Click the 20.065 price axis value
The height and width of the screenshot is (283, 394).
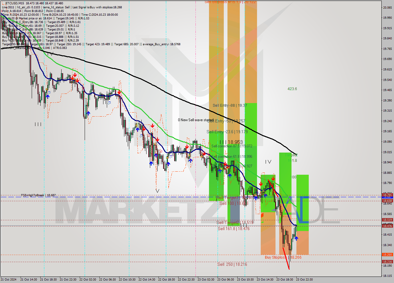pos(387,7)
